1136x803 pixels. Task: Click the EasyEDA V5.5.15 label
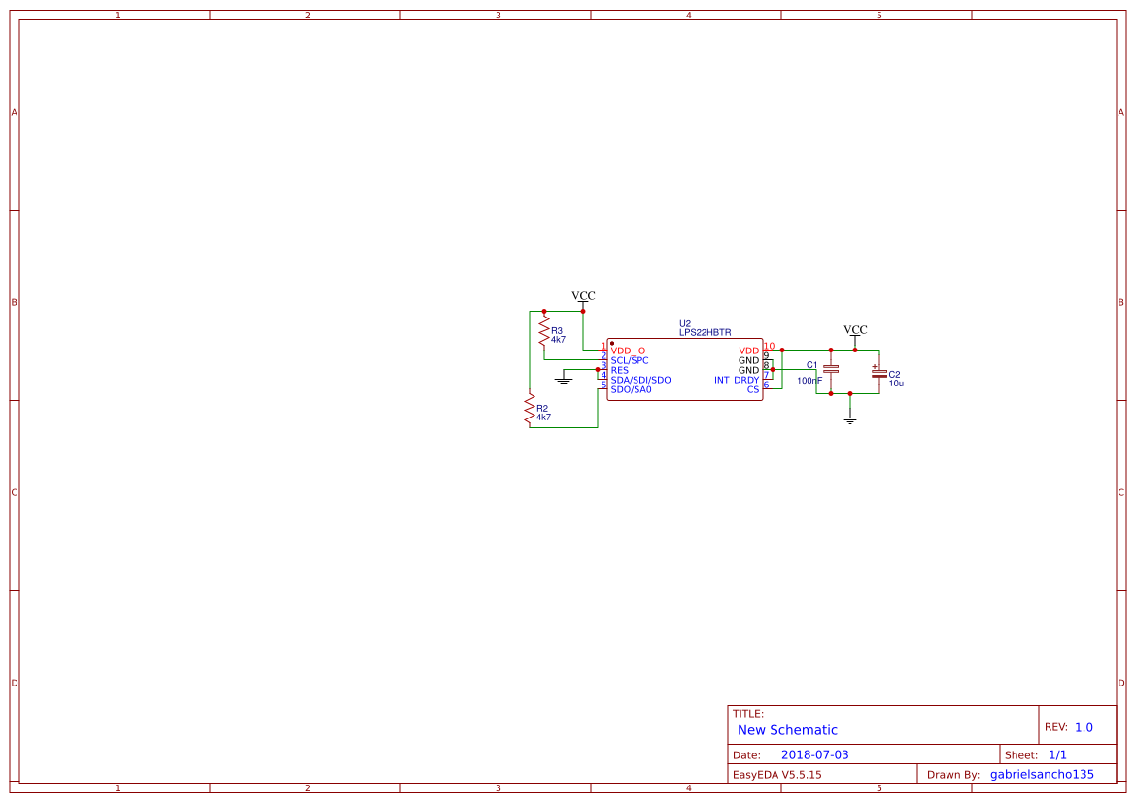(777, 774)
